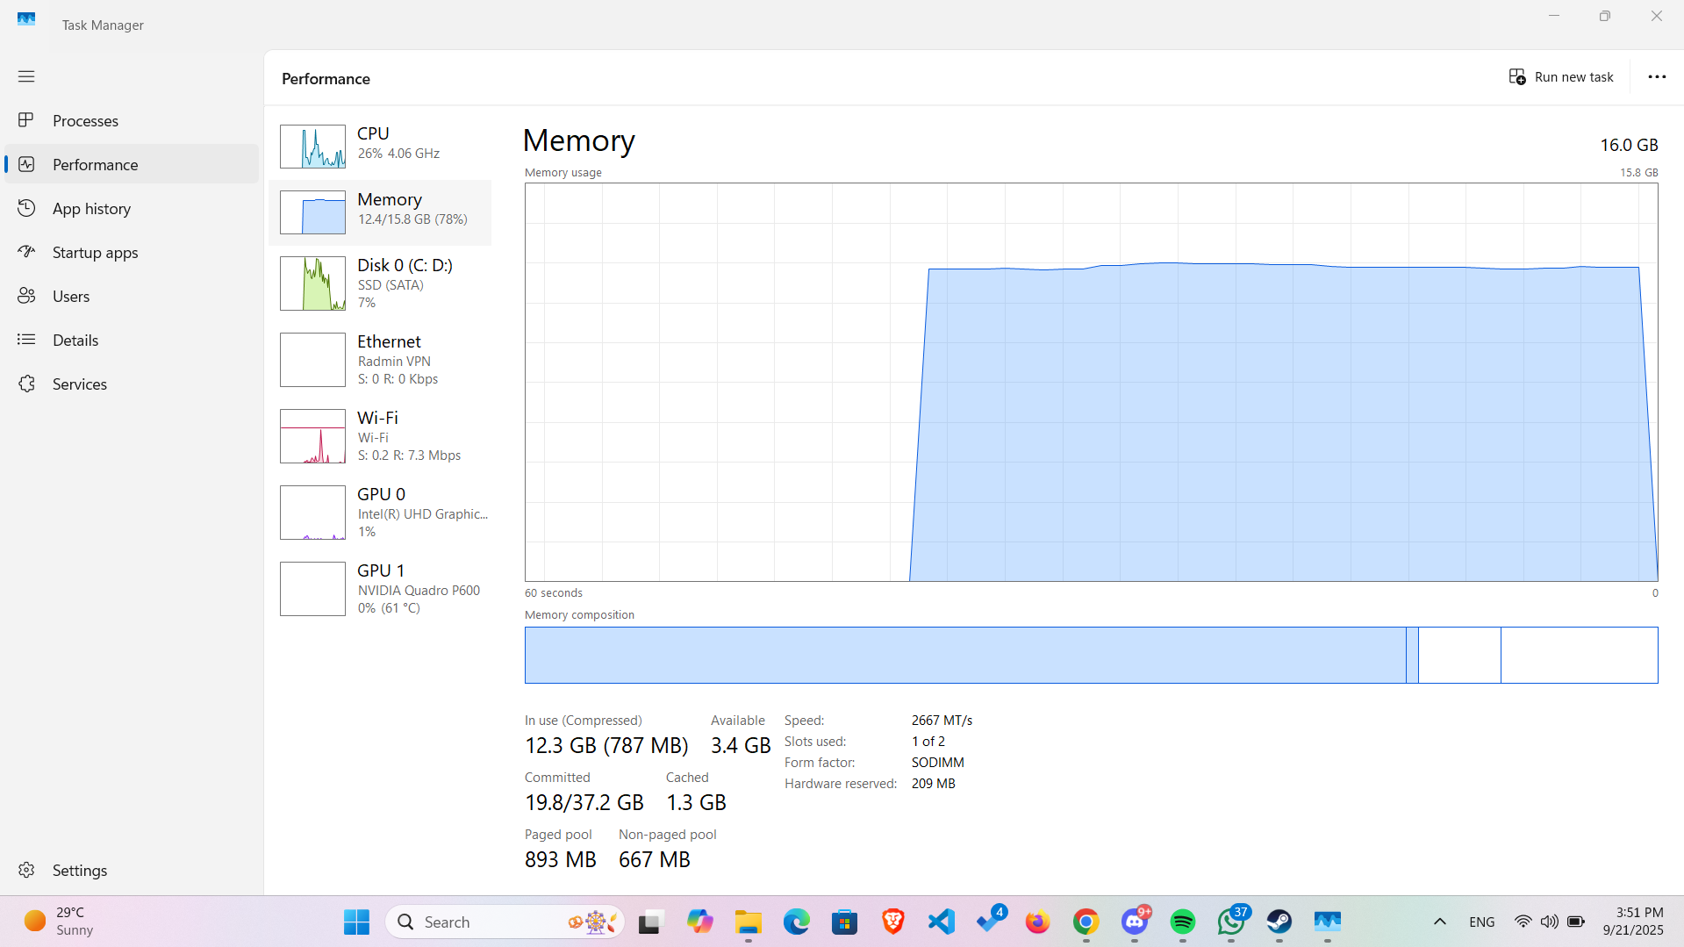Click the taskbar Search box
Image resolution: width=1684 pixels, height=947 pixels.
[505, 922]
